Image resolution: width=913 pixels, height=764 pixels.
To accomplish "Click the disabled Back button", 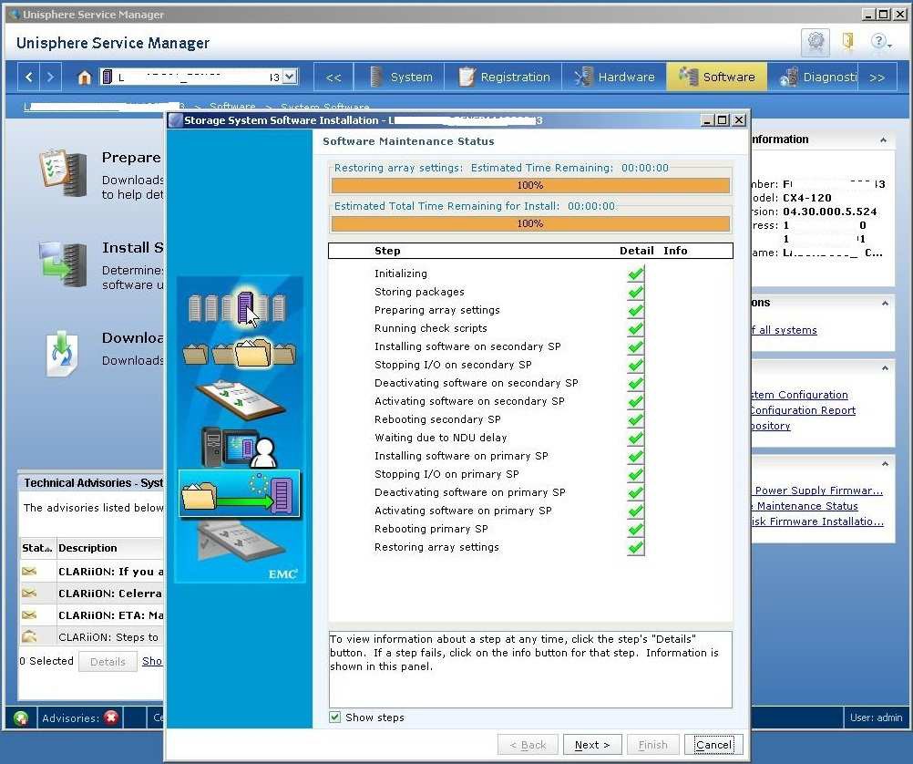I will click(x=528, y=745).
